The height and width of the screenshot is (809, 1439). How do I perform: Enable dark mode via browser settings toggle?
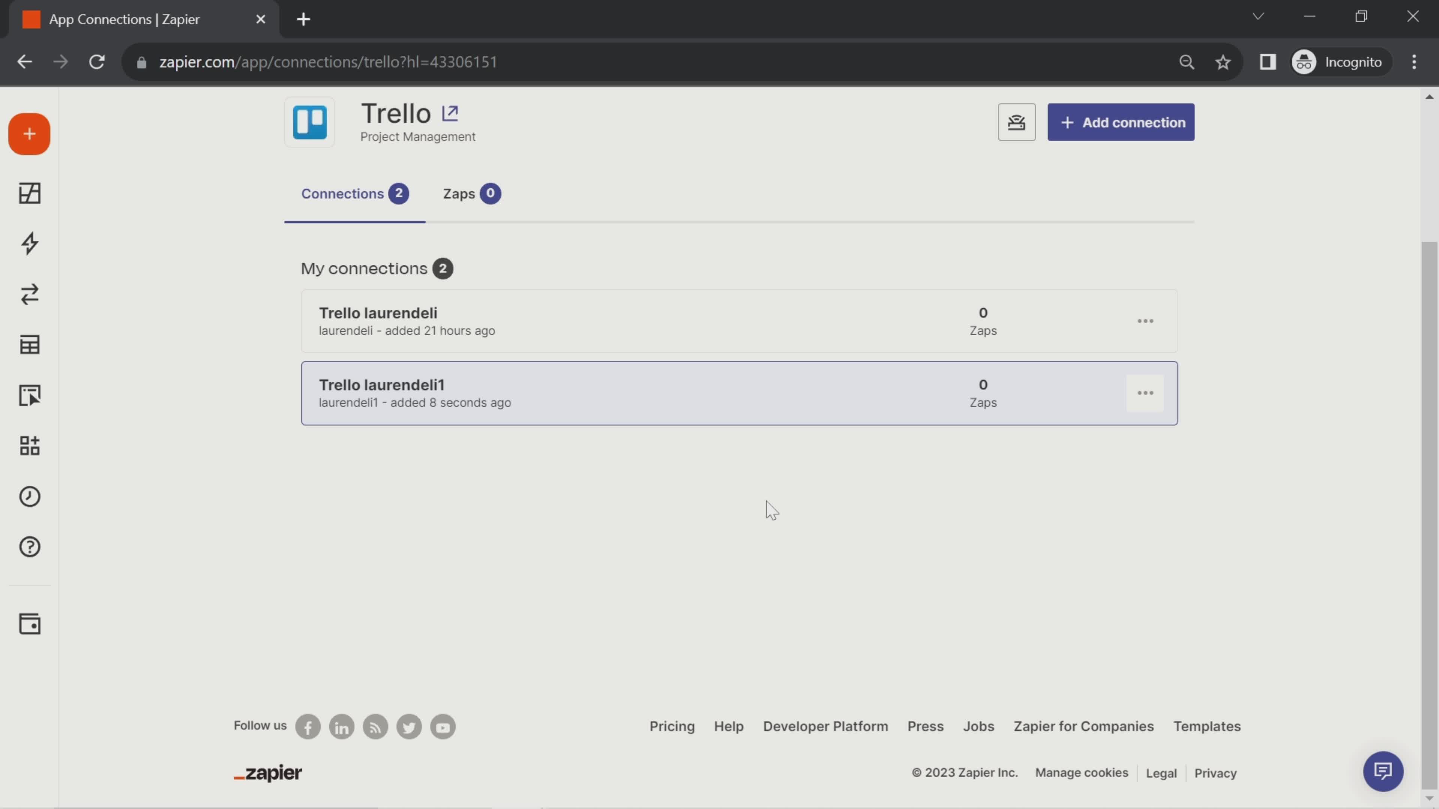coord(1421,61)
